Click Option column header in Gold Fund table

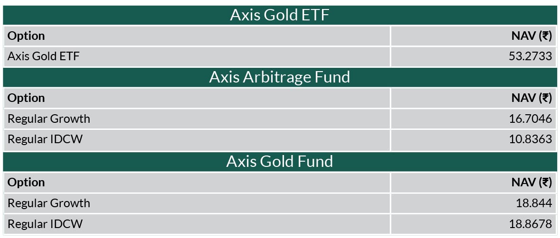click(26, 182)
